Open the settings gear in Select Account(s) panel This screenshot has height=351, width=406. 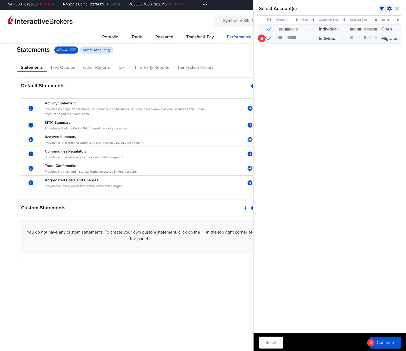[389, 8]
